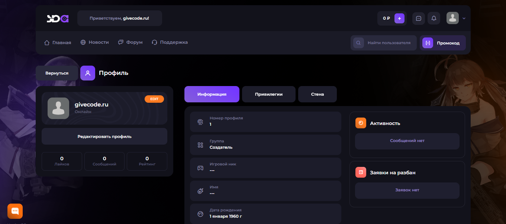
Task: Select the Информация tab
Action: click(x=212, y=94)
